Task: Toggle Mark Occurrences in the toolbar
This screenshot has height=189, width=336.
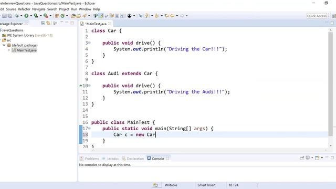Action: tap(101, 16)
